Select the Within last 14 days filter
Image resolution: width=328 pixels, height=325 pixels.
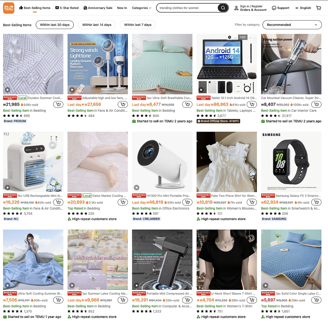click(97, 25)
